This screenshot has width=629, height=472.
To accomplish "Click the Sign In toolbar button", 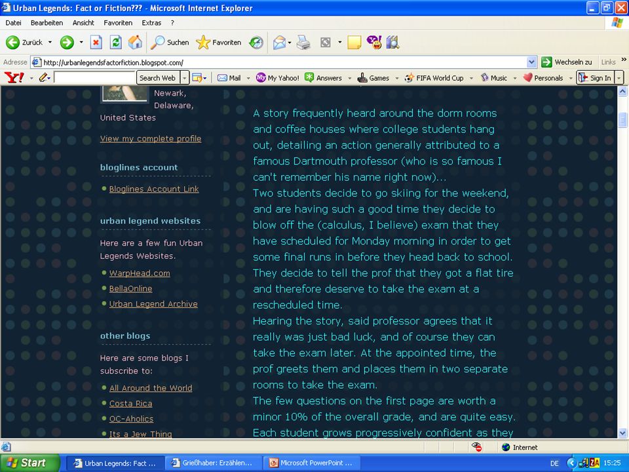I will [596, 78].
